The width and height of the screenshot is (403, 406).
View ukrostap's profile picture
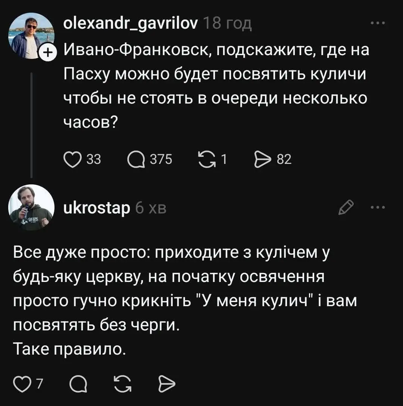pyautogui.click(x=31, y=207)
